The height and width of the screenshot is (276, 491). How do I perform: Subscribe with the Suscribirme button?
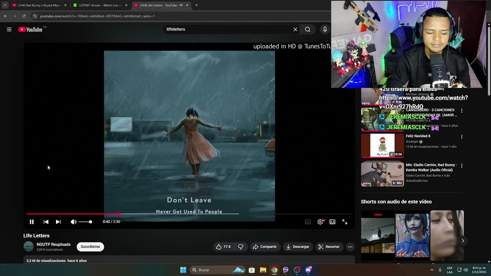pyautogui.click(x=90, y=247)
